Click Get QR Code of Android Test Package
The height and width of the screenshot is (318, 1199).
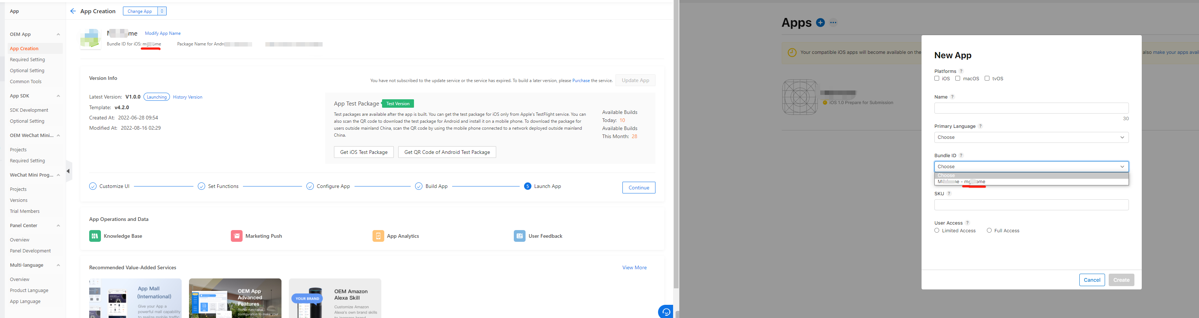click(x=447, y=152)
